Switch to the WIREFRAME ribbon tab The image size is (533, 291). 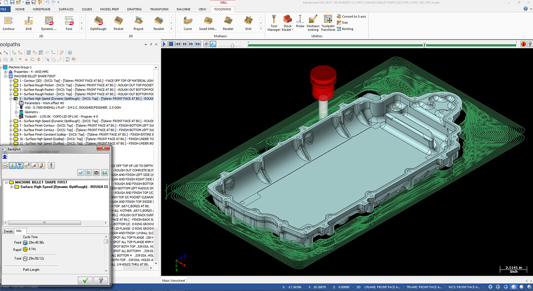coord(41,9)
